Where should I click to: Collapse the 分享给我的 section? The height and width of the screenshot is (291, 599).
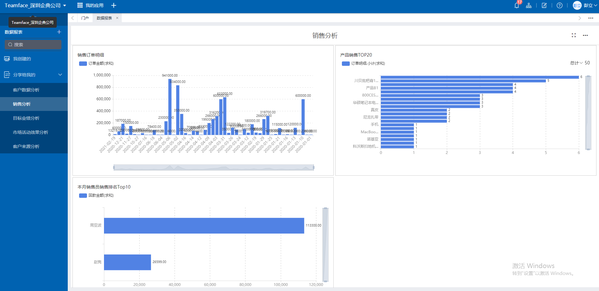[x=60, y=75]
